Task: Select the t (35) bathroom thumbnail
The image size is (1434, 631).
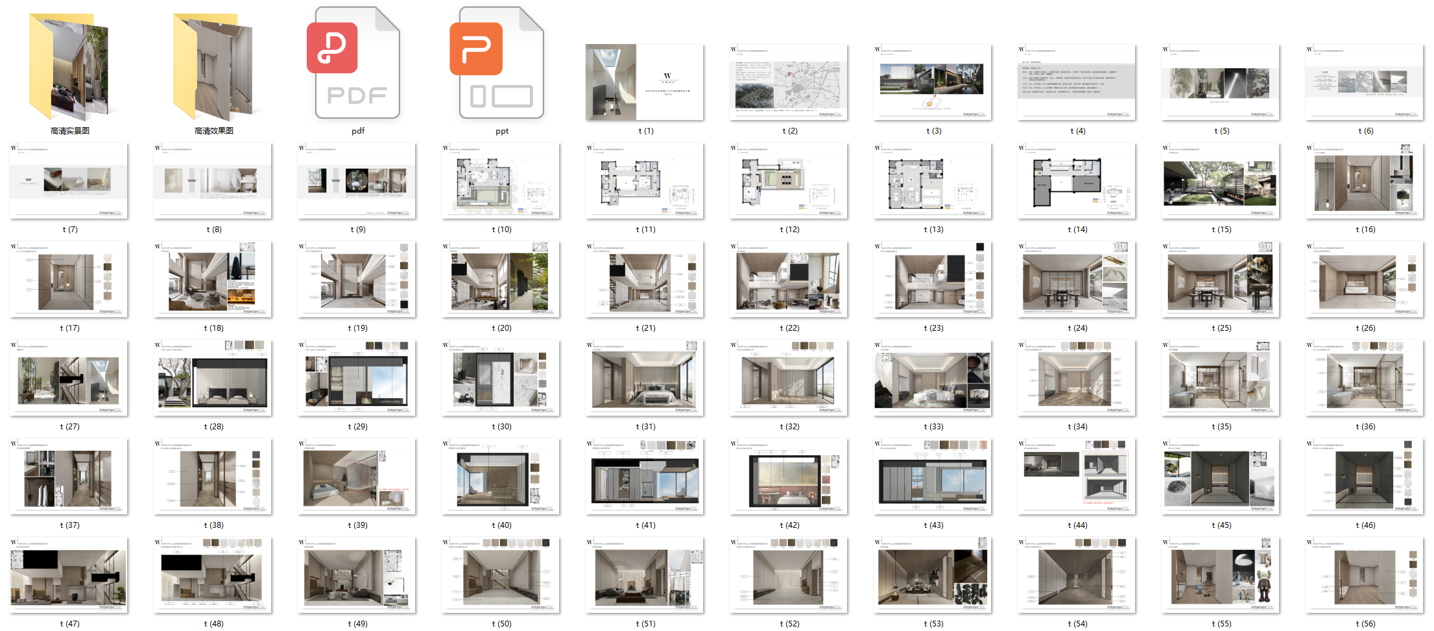Action: [1220, 379]
